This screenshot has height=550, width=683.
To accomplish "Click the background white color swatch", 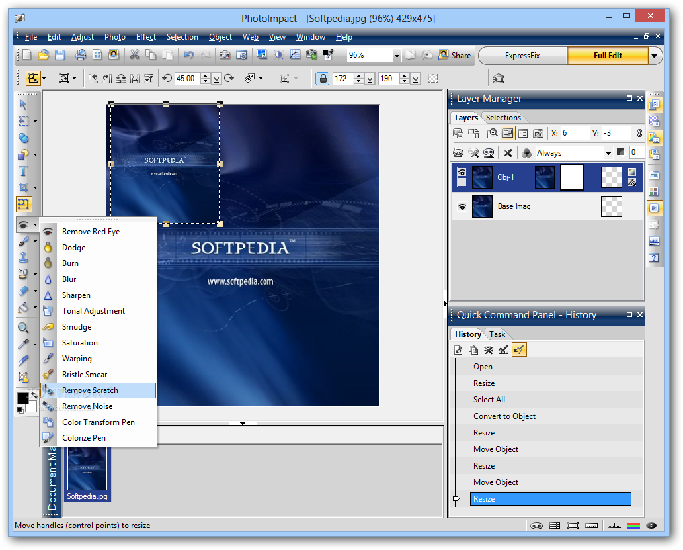I will pyautogui.click(x=32, y=406).
